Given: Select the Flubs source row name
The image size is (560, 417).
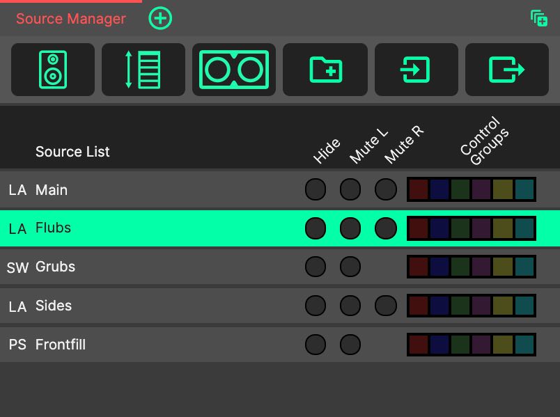Looking at the screenshot, I should pyautogui.click(x=53, y=228).
